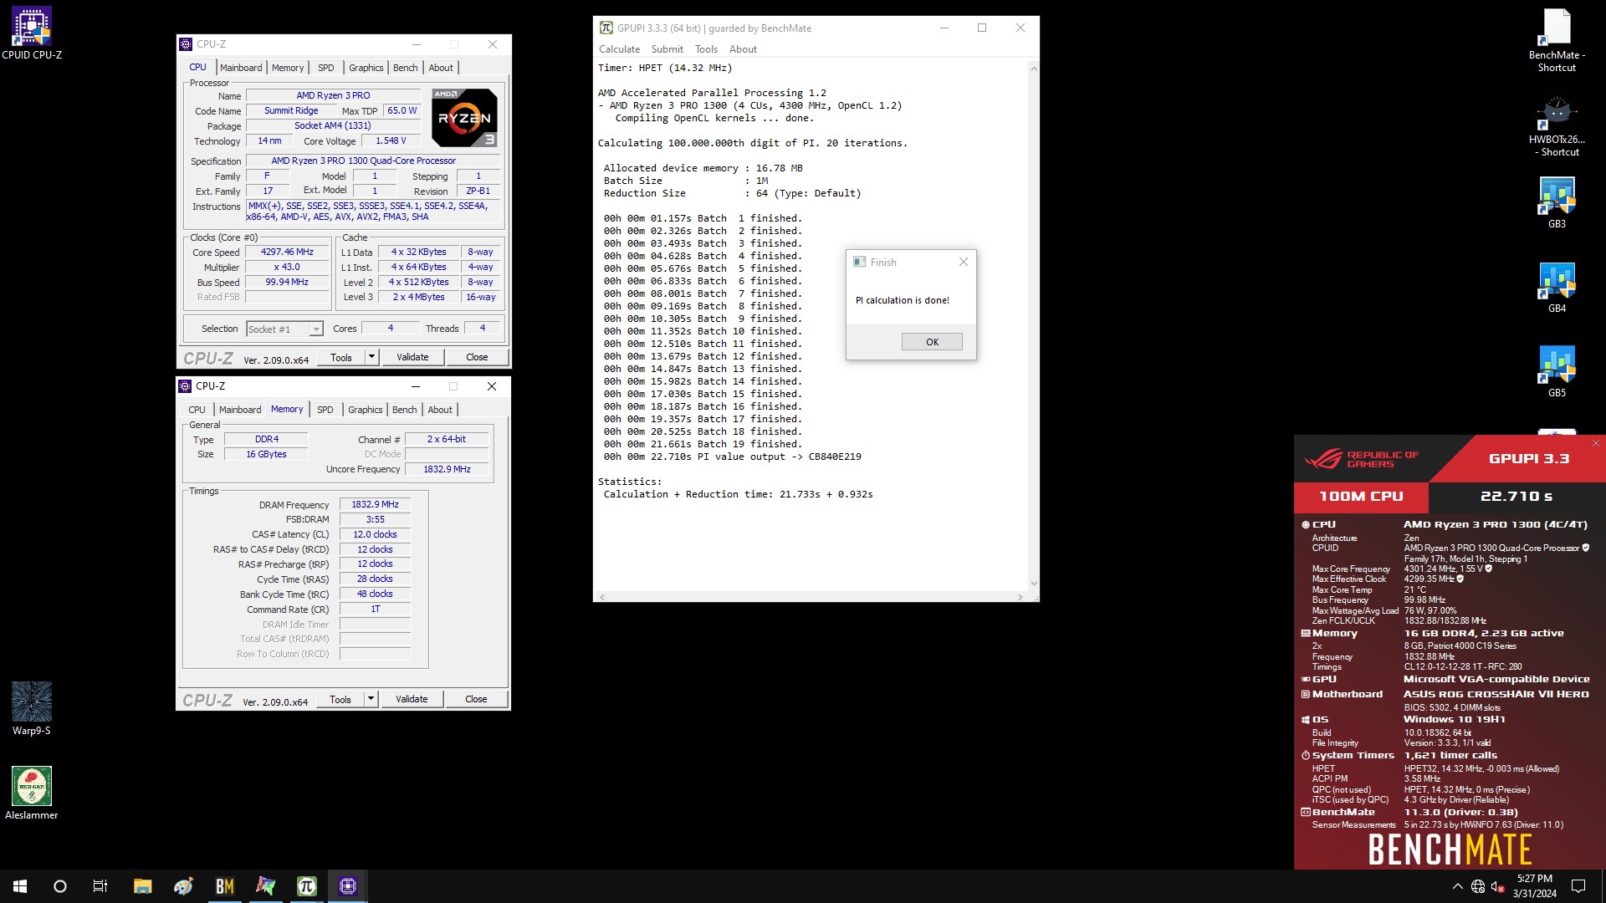The width and height of the screenshot is (1606, 903).
Task: Click Close button in top CPU-Z window
Action: [x=477, y=357]
